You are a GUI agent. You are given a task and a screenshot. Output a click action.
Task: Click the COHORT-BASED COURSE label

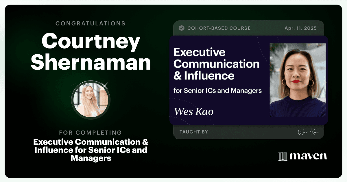(219, 28)
